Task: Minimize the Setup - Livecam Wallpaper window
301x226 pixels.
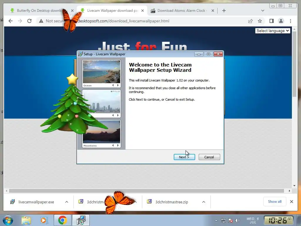Action: coord(199,54)
